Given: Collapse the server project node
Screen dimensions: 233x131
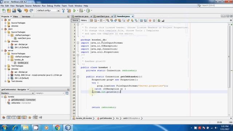Looking at the screenshot, I should coord(2,51).
